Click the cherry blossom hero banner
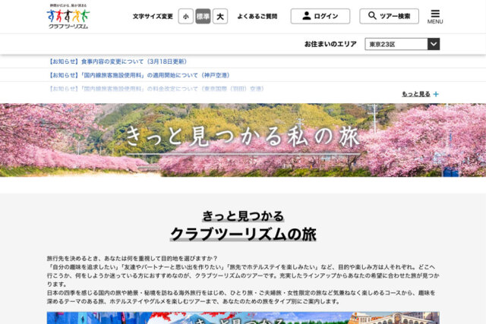Screen dimensions: 486x324 (243, 140)
